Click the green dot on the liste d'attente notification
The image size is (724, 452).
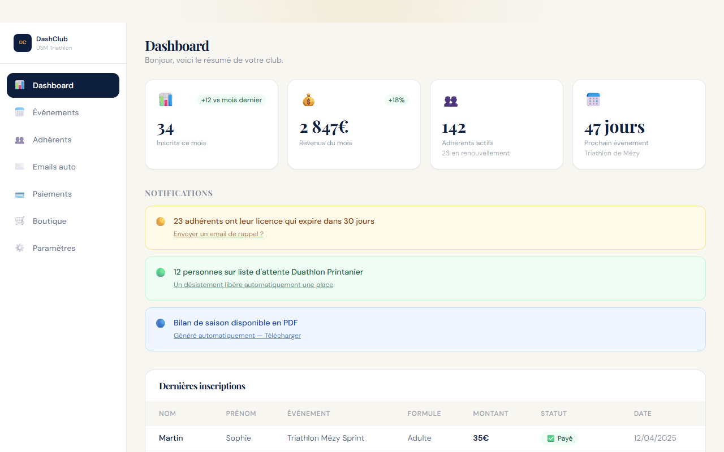click(x=161, y=272)
